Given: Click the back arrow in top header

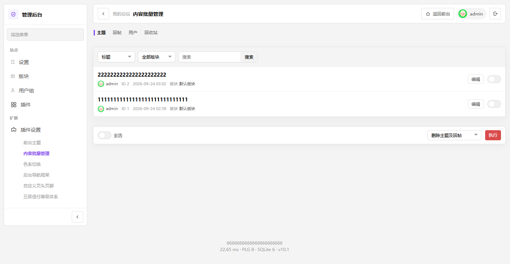Looking at the screenshot, I should pos(103,14).
